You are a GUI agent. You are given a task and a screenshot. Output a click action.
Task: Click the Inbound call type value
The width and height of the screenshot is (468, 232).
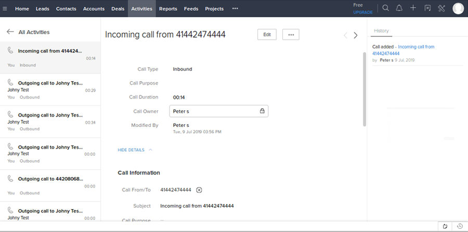point(183,69)
